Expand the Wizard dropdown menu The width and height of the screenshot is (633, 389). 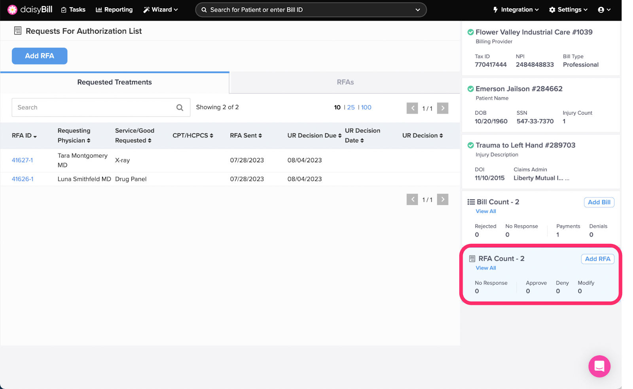tap(161, 10)
